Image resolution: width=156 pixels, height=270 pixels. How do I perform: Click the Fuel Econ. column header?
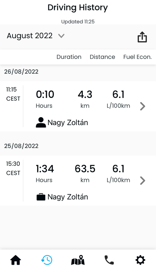point(138,57)
